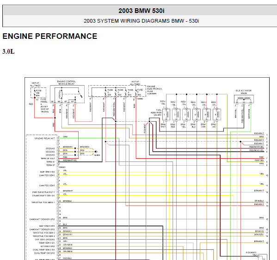
Task: Click the '2003 BMW 530i' title
Action: pos(142,11)
